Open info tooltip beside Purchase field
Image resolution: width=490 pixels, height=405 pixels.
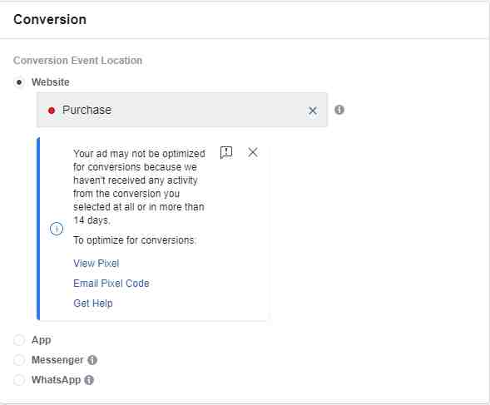[339, 110]
